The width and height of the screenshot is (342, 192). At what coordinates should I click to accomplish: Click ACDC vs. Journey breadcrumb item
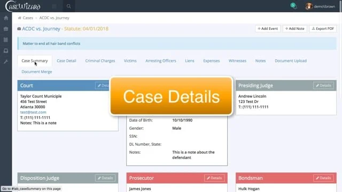tap(54, 18)
